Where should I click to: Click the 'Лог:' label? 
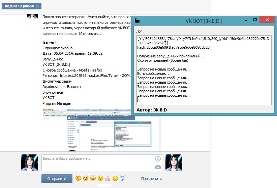tap(140, 31)
